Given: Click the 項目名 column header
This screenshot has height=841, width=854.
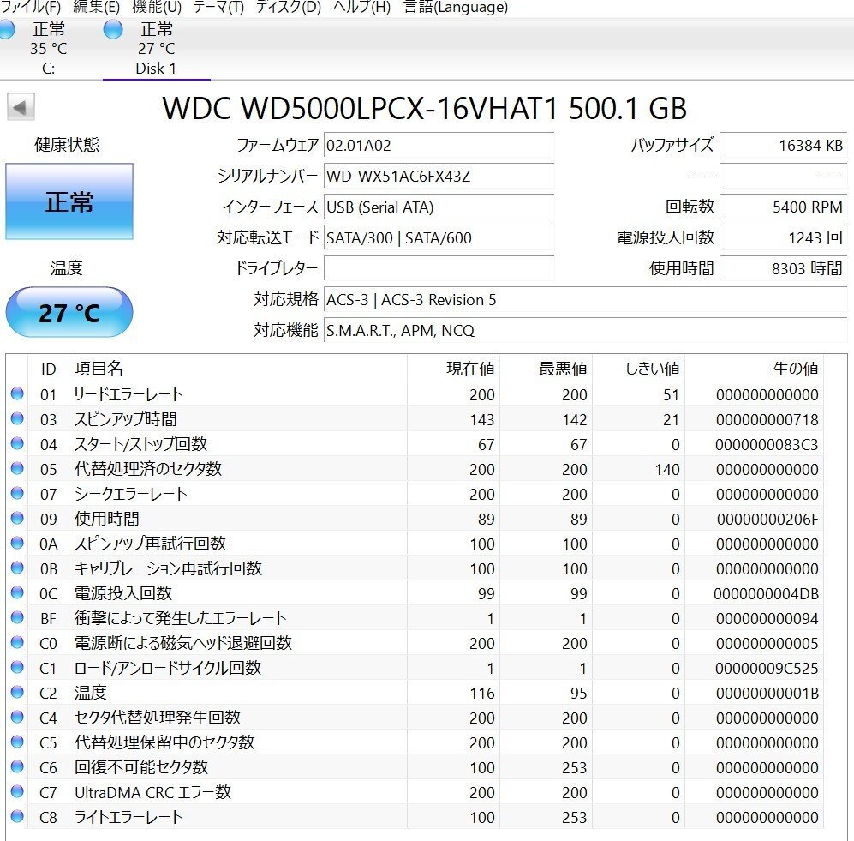Looking at the screenshot, I should 238,369.
